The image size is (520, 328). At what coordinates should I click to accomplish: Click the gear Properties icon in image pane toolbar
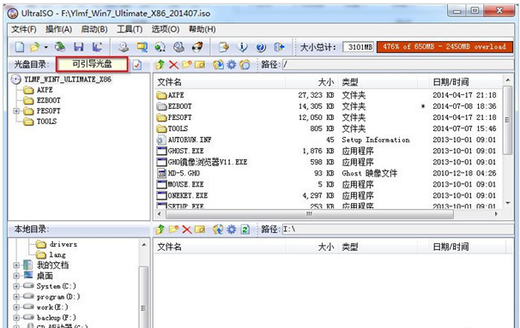point(232,64)
